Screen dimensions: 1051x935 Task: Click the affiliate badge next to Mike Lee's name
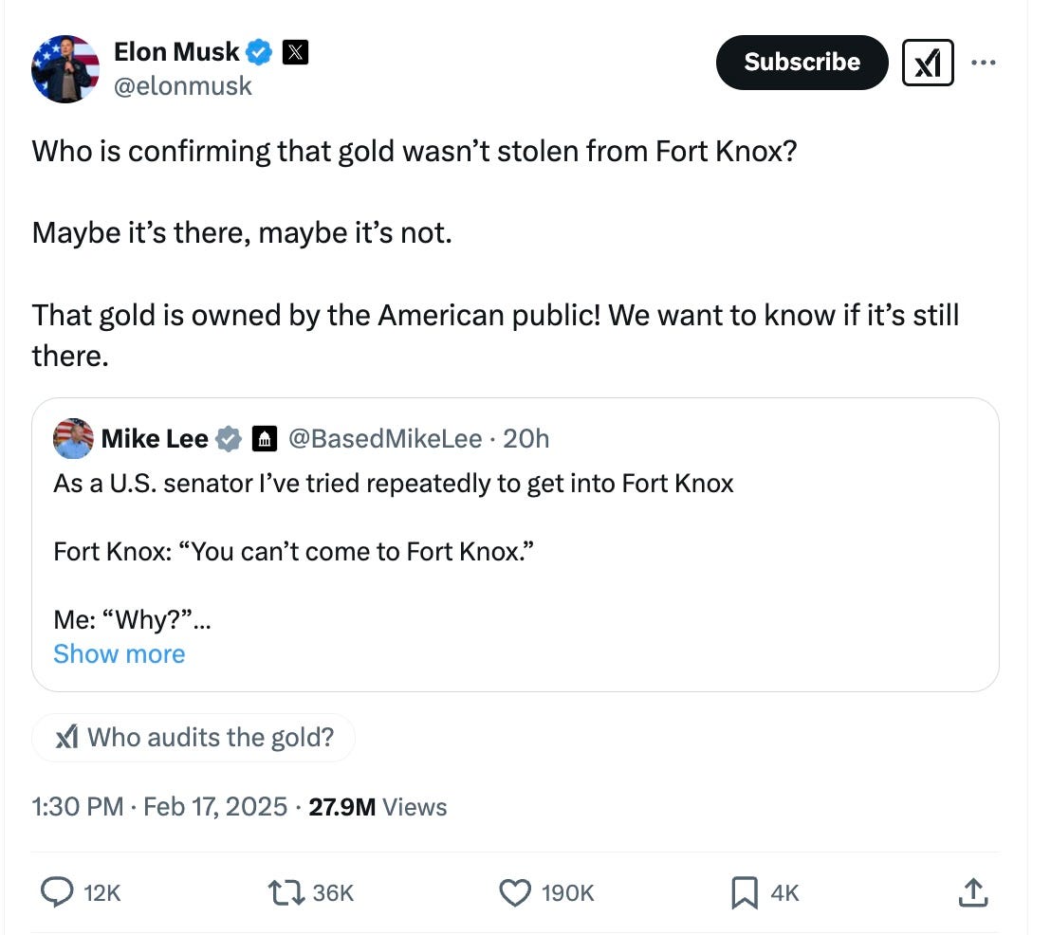click(264, 438)
